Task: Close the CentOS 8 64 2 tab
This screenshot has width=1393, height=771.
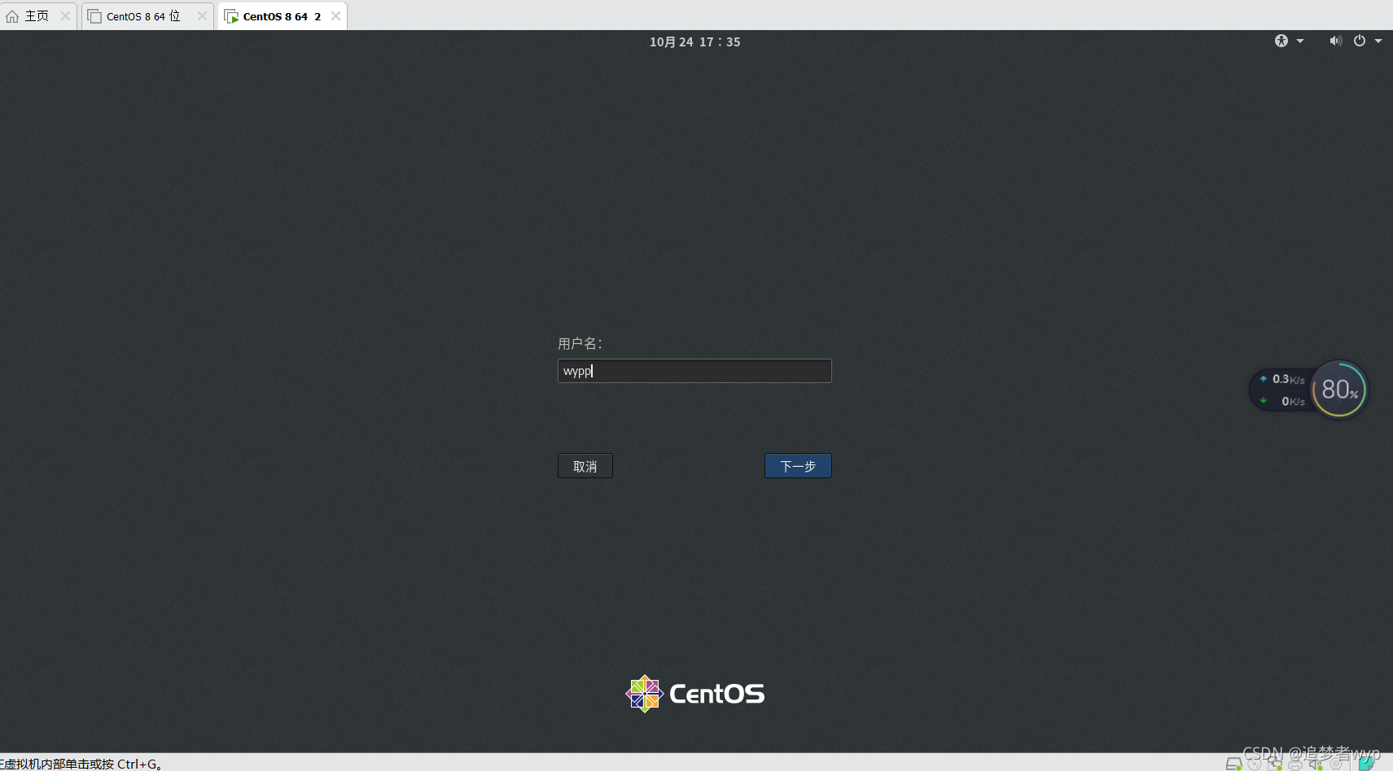Action: [335, 16]
